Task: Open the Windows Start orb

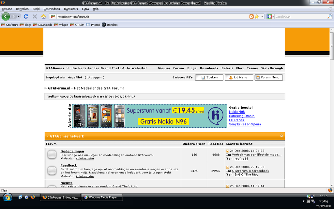Action: [7, 198]
